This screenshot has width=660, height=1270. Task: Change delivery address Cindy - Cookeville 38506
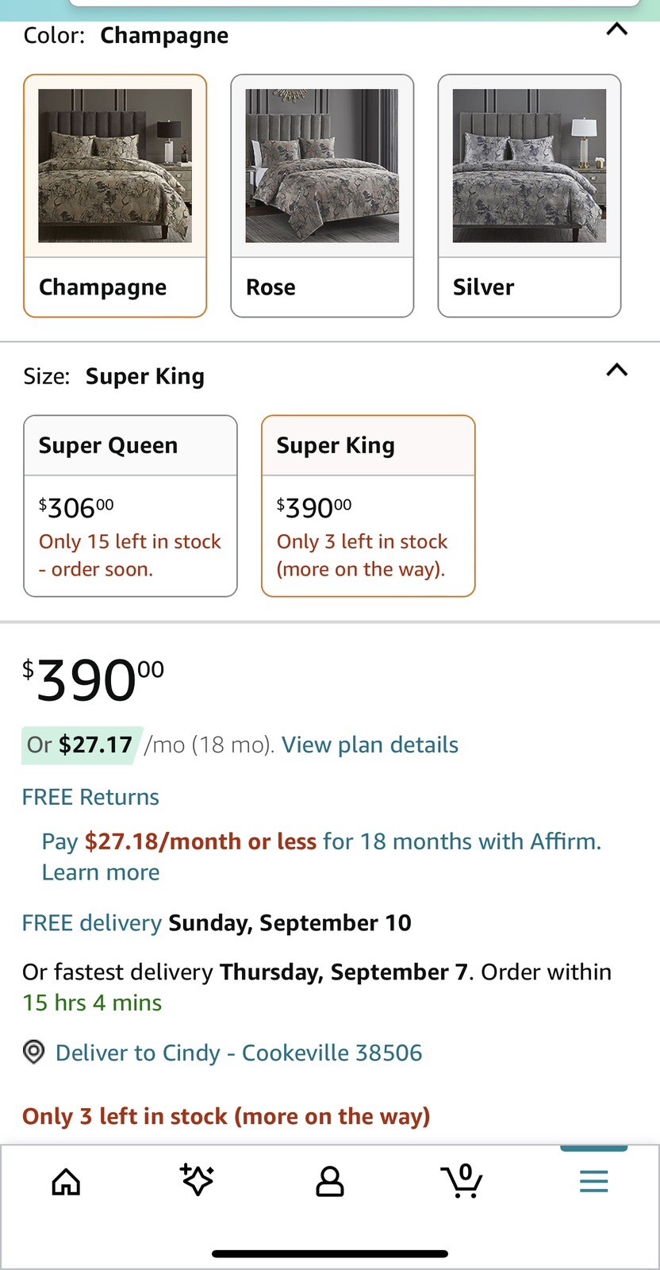point(239,1053)
